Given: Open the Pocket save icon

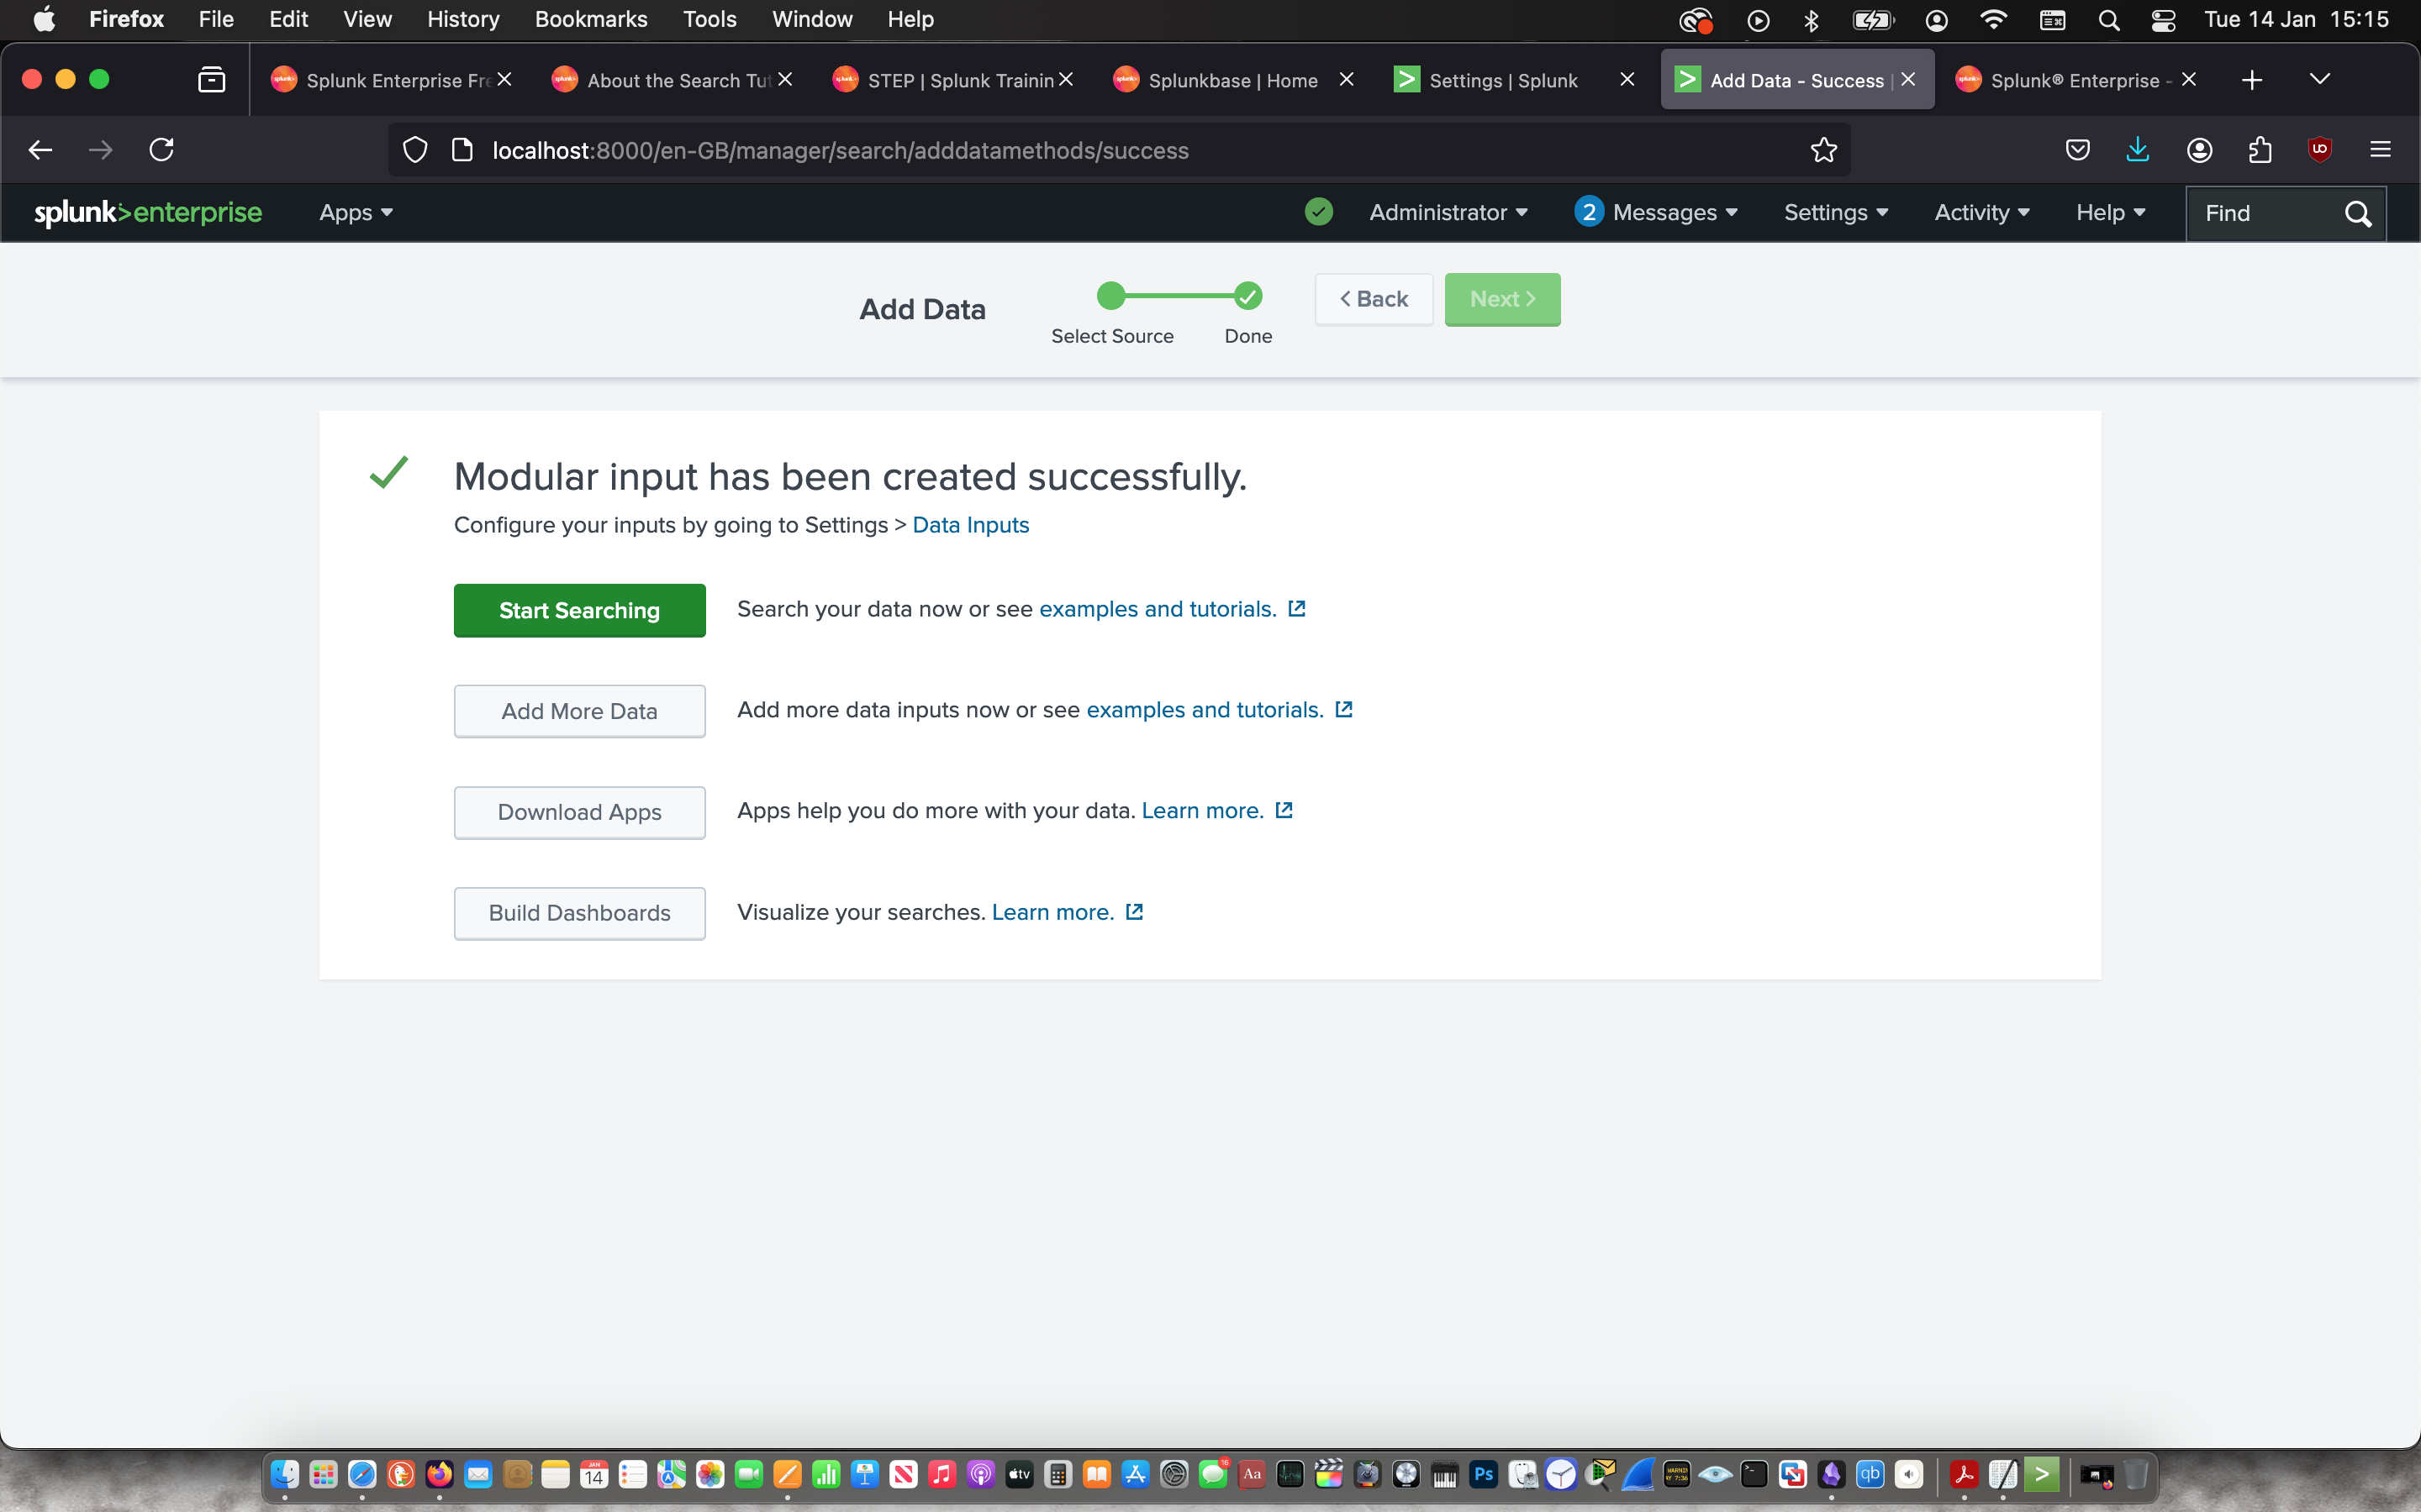Looking at the screenshot, I should [2077, 150].
